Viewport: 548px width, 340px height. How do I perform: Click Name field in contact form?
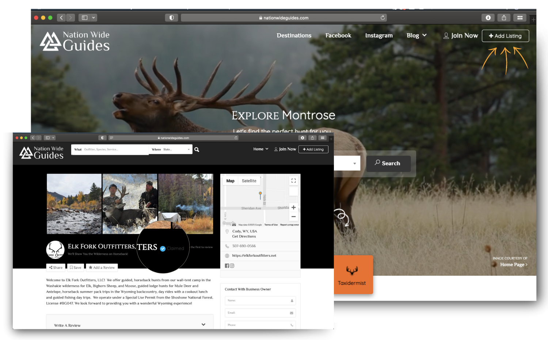click(x=260, y=301)
